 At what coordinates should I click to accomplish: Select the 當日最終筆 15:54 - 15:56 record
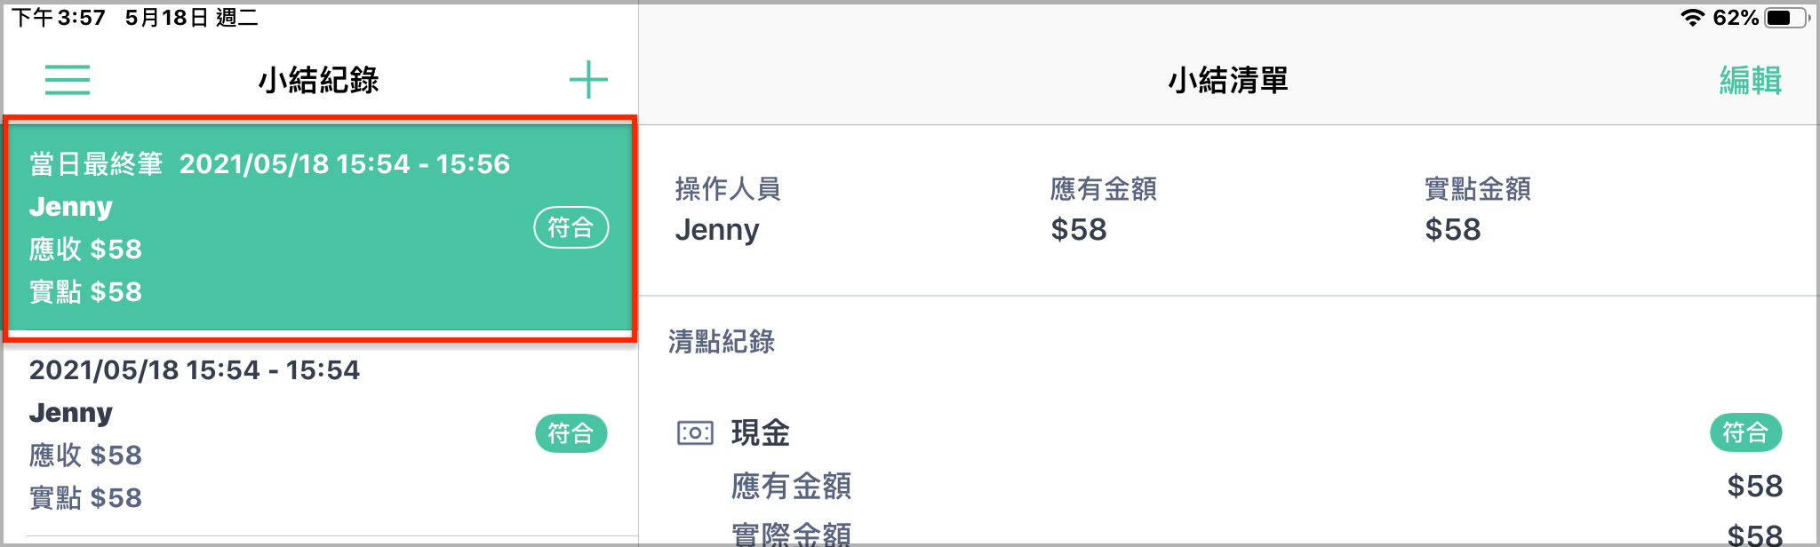[320, 228]
